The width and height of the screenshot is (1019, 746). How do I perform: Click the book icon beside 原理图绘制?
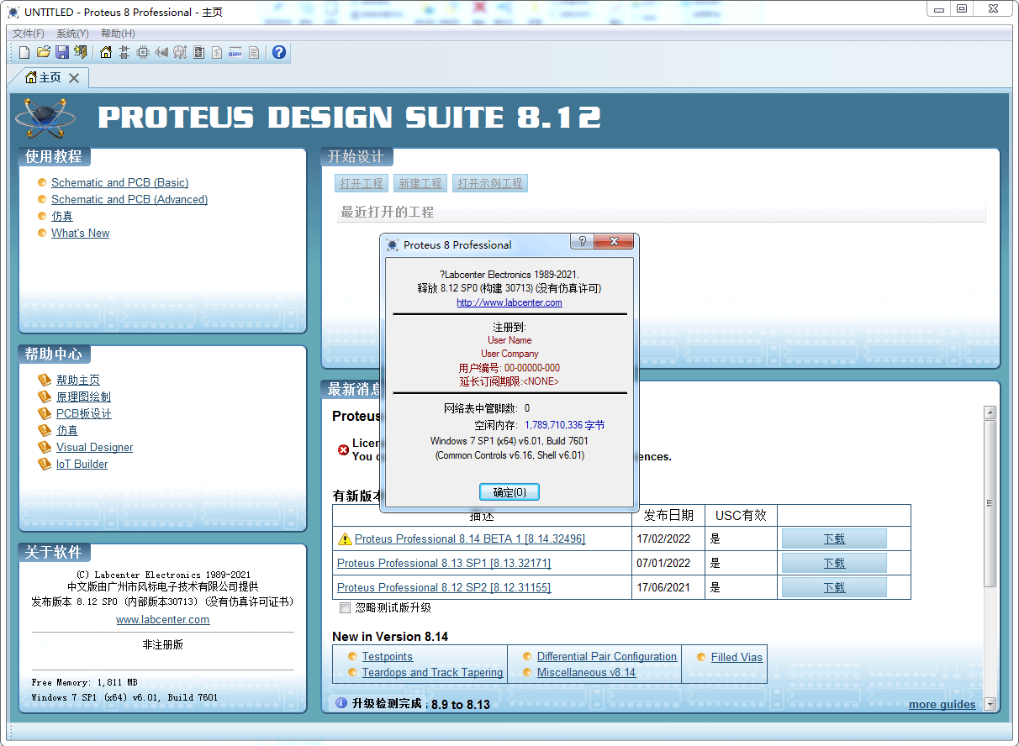45,397
